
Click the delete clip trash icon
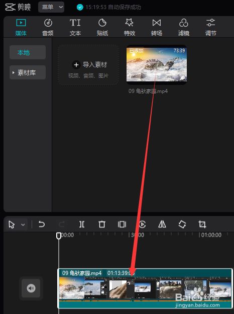(x=102, y=224)
